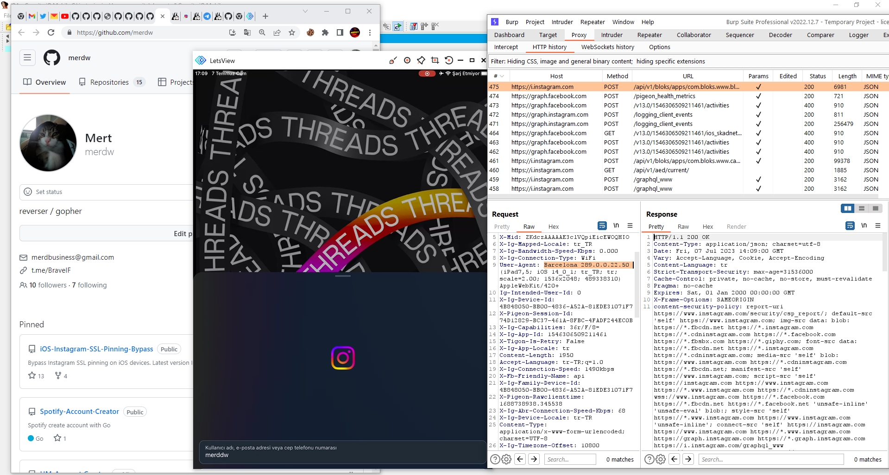
Task: Click the Set status button
Action: tap(106, 192)
